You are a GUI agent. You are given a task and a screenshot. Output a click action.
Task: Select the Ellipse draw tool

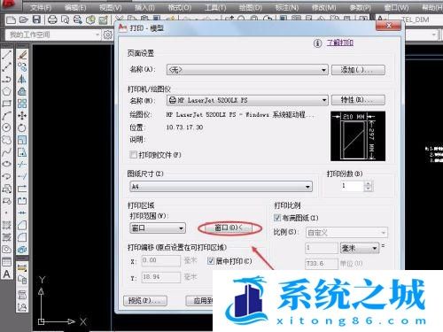7,164
